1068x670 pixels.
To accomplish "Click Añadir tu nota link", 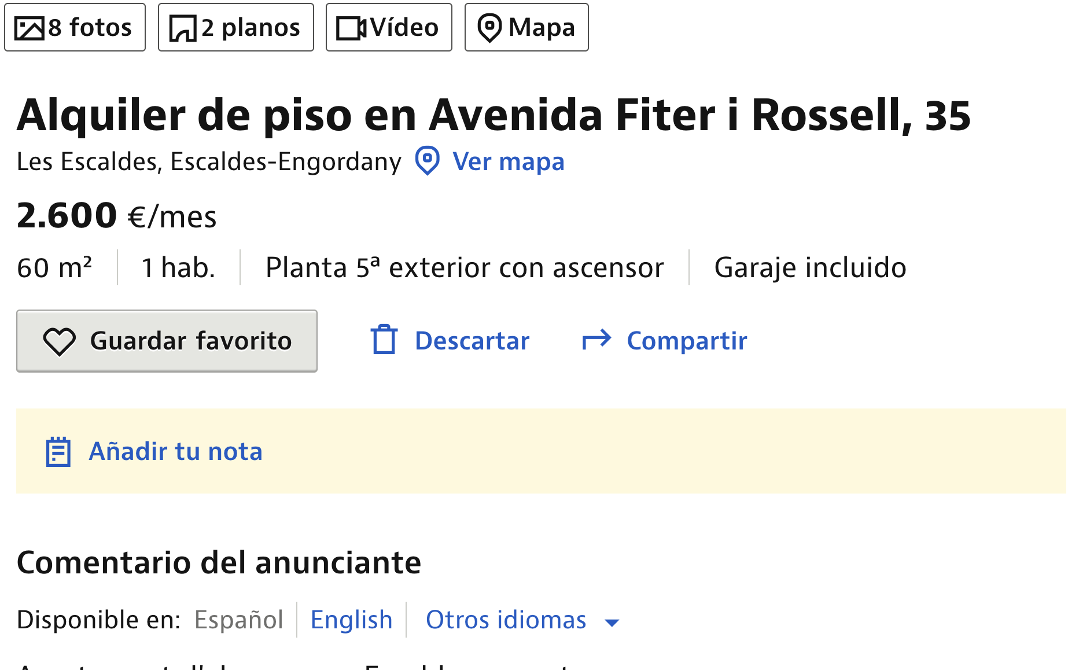I will 175,451.
